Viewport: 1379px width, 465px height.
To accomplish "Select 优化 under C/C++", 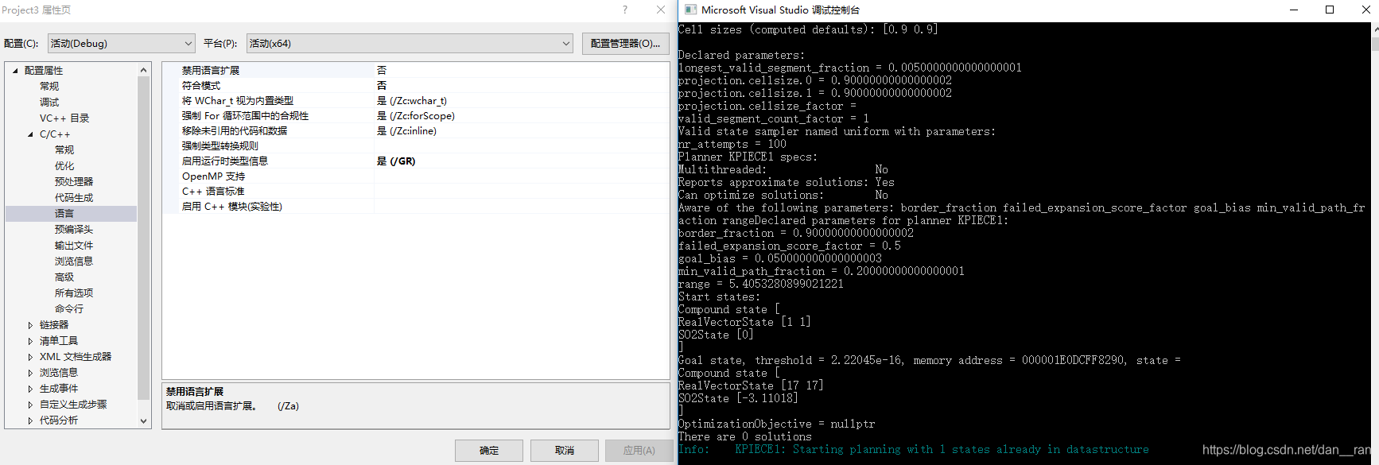I will [64, 166].
